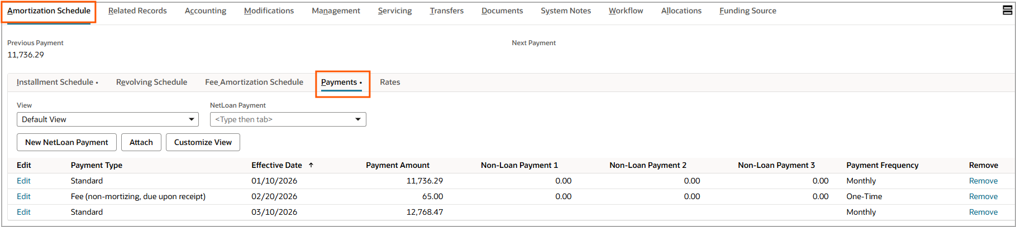Switch to Installment Schedule subtab
This screenshot has height=227, width=1016.
point(55,82)
